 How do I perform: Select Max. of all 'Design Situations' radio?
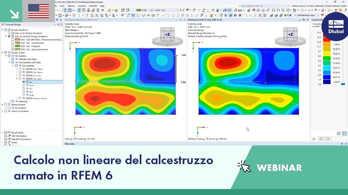click(x=9, y=33)
